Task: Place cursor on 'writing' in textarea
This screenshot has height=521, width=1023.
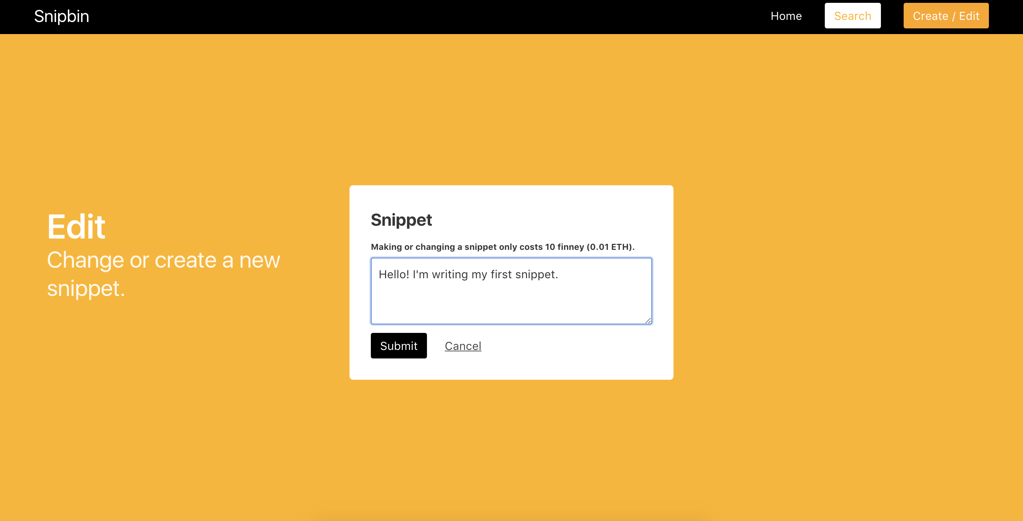Action: (x=450, y=274)
